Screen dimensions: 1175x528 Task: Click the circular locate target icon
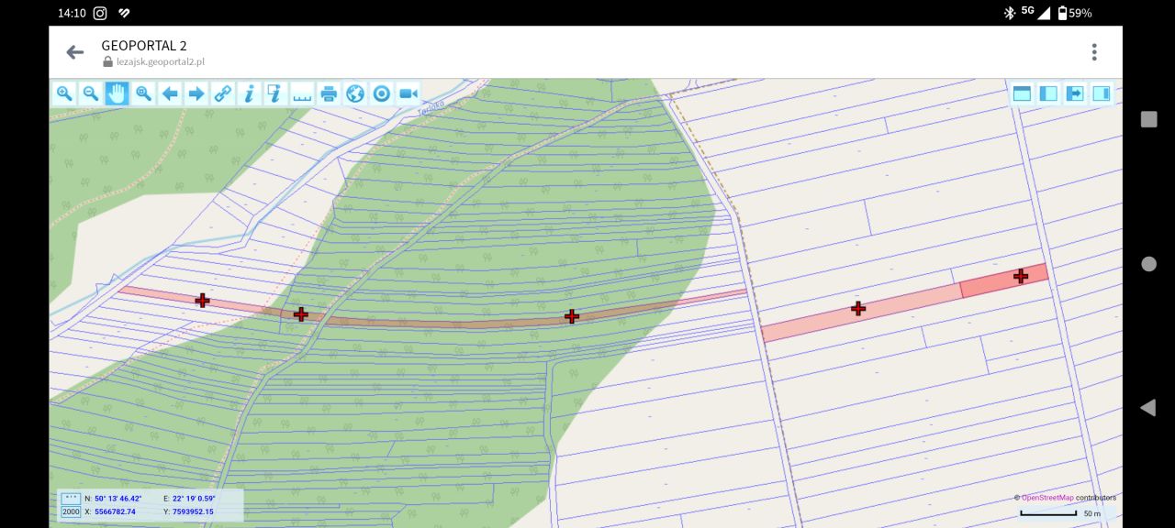click(382, 93)
